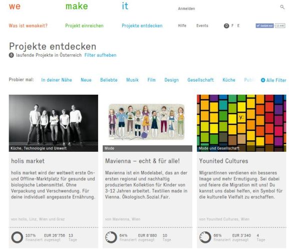294x251 pixels.
Task: Select the Küche filter
Action: point(229,80)
